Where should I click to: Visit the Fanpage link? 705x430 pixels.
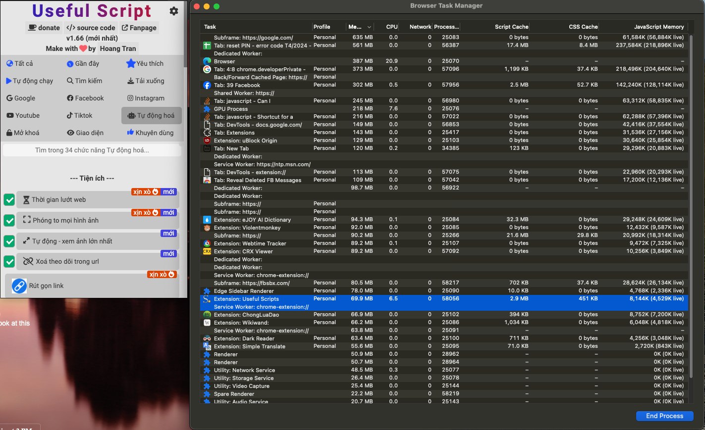(139, 28)
